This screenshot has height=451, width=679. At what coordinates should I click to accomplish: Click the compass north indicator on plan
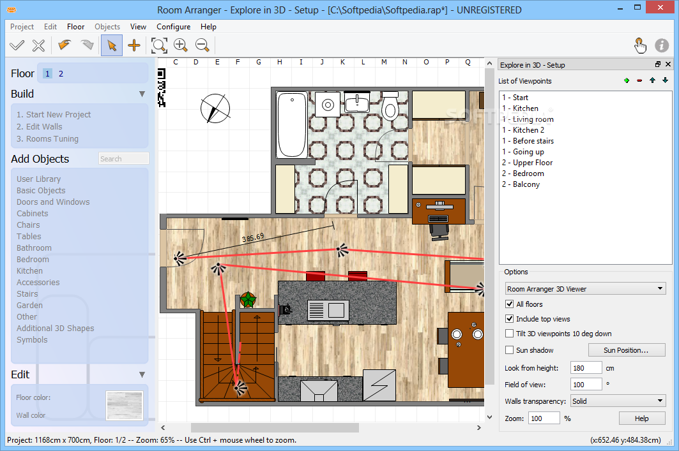215,108
